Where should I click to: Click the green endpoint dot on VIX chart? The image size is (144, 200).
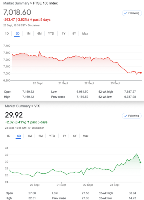coord(140,162)
